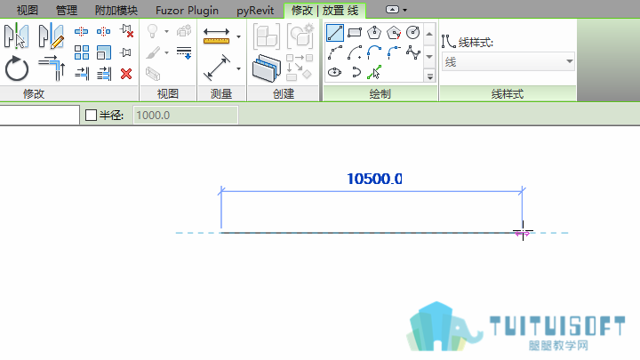The width and height of the screenshot is (640, 360).
Task: Click the 视图 panel title below icons
Action: pyautogui.click(x=168, y=94)
